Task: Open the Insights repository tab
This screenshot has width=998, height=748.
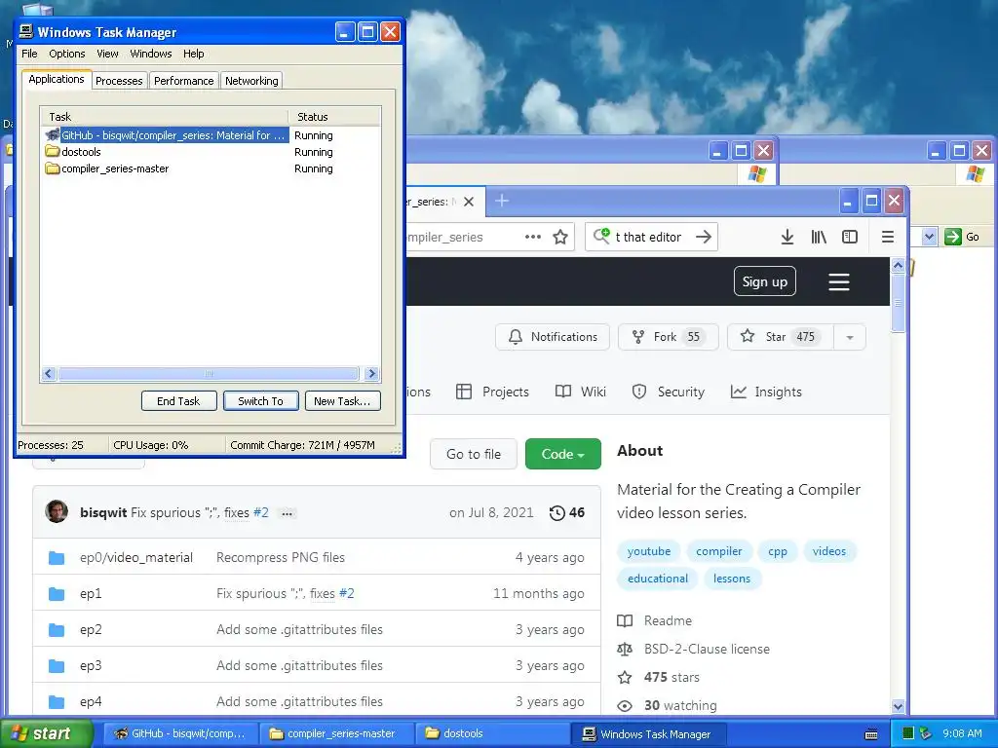Action: click(766, 392)
